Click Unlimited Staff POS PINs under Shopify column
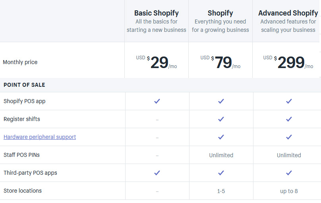Viewport: 321px width, 203px height. click(x=221, y=155)
